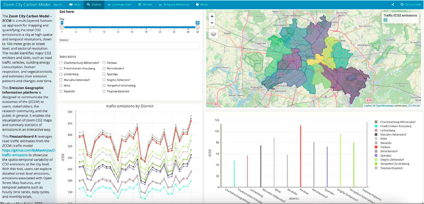Switch to the iDistrict tab
The image size is (424, 204).
click(94, 5)
